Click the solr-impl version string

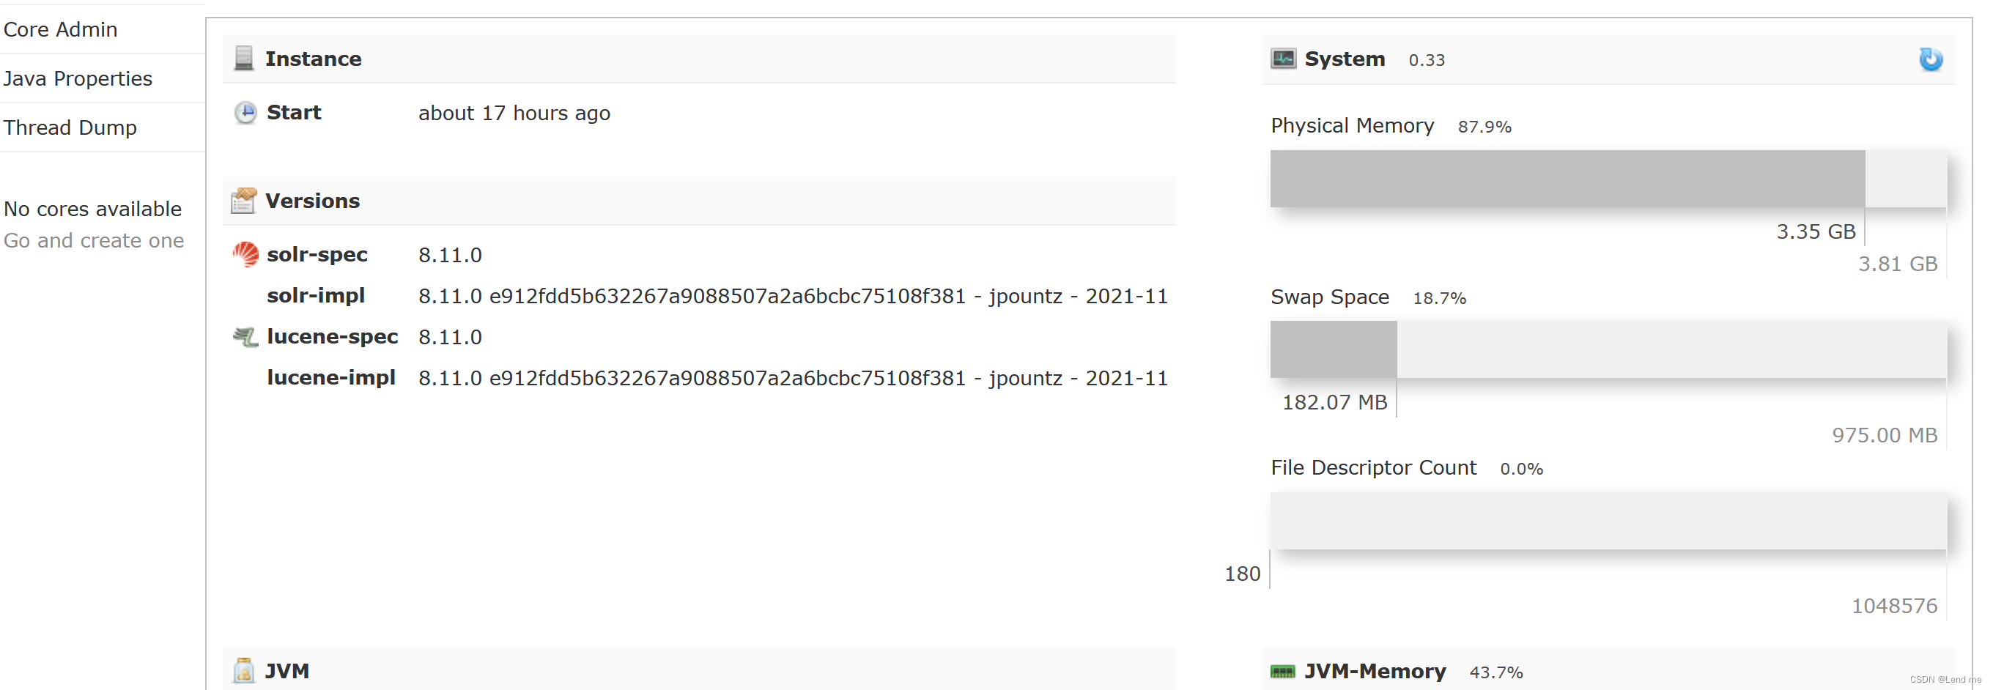click(x=792, y=296)
